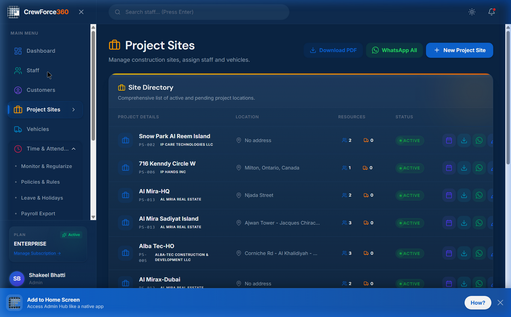
Task: Click the Manage Subscription link
Action: tap(37, 253)
